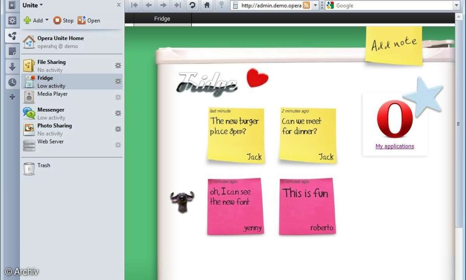Go to the browser Home page icon

tap(207, 5)
